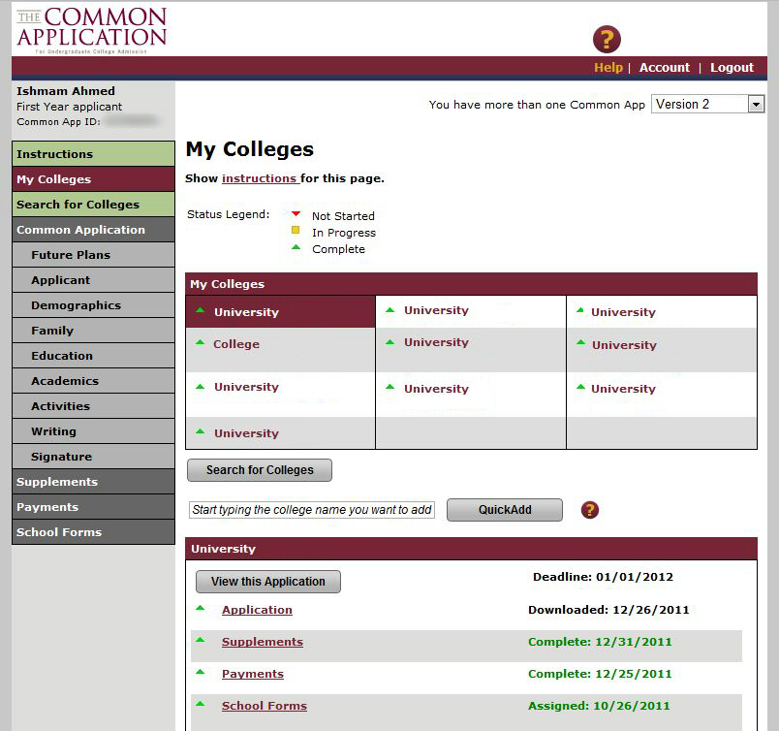Click green triangle next to College entry
Screen dimensions: 779x731
pos(201,343)
